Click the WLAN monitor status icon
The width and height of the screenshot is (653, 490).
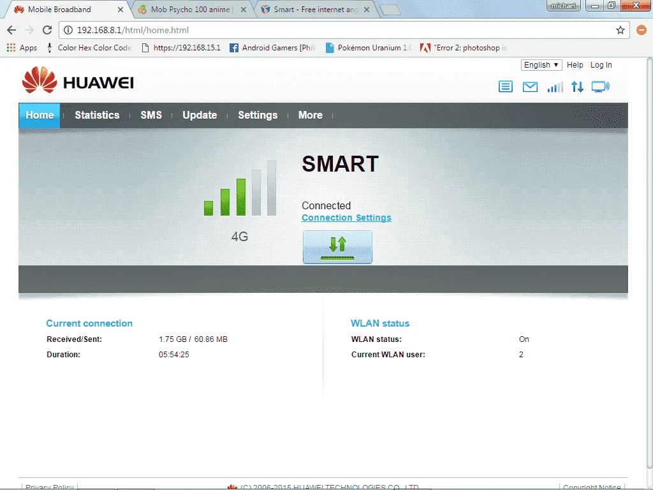pyautogui.click(x=601, y=87)
